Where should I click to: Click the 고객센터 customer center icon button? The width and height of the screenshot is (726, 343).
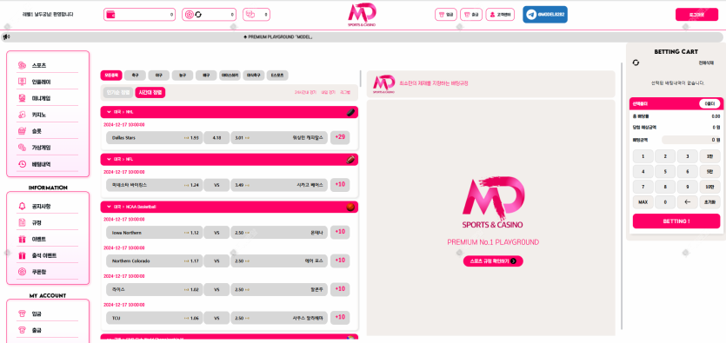click(500, 15)
